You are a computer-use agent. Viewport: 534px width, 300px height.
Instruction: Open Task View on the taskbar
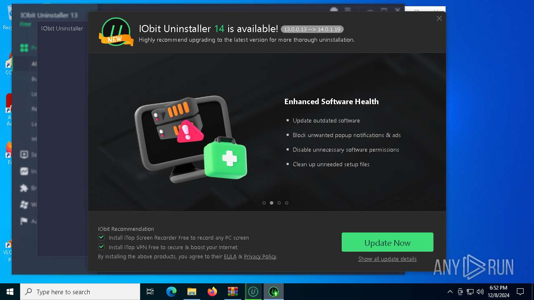pyautogui.click(x=150, y=292)
